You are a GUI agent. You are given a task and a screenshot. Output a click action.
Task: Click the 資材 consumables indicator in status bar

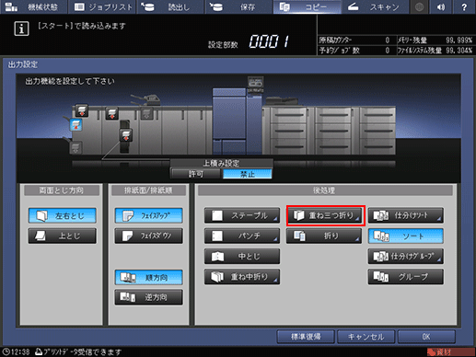click(x=450, y=351)
